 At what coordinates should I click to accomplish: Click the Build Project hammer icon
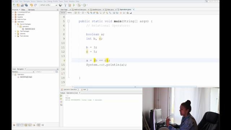65,5
